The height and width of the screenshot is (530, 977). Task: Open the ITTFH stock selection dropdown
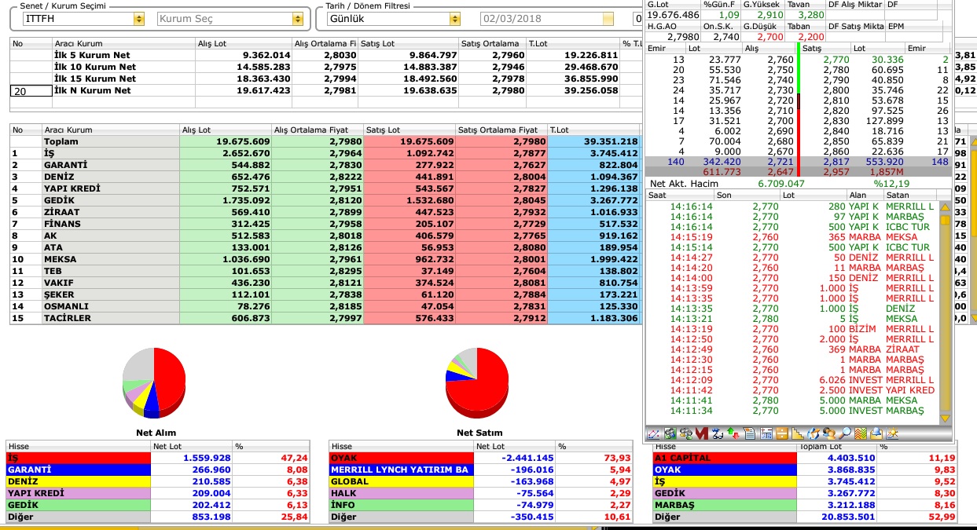tap(139, 18)
